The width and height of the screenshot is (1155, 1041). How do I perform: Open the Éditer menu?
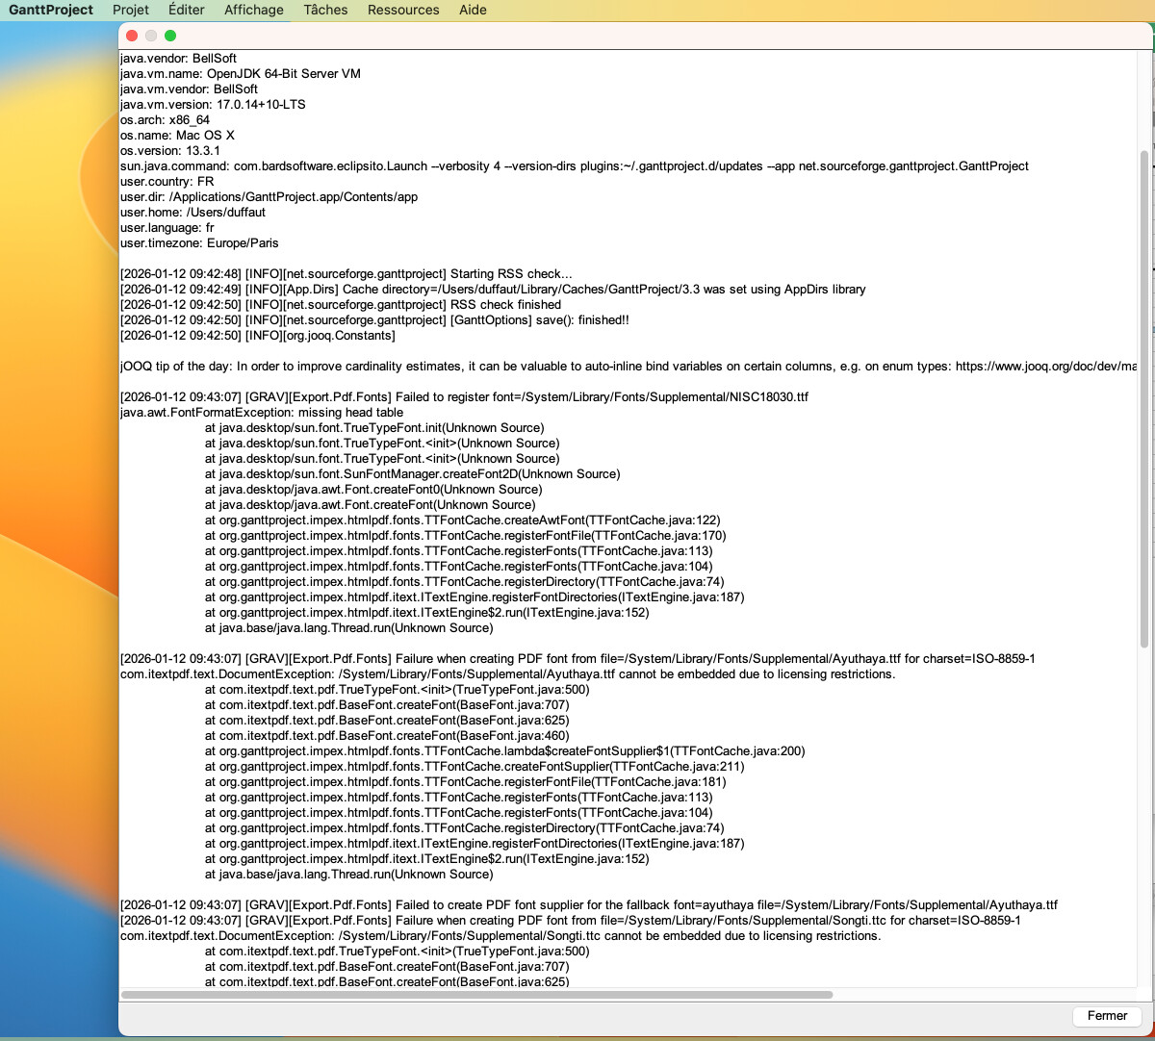pos(186,10)
